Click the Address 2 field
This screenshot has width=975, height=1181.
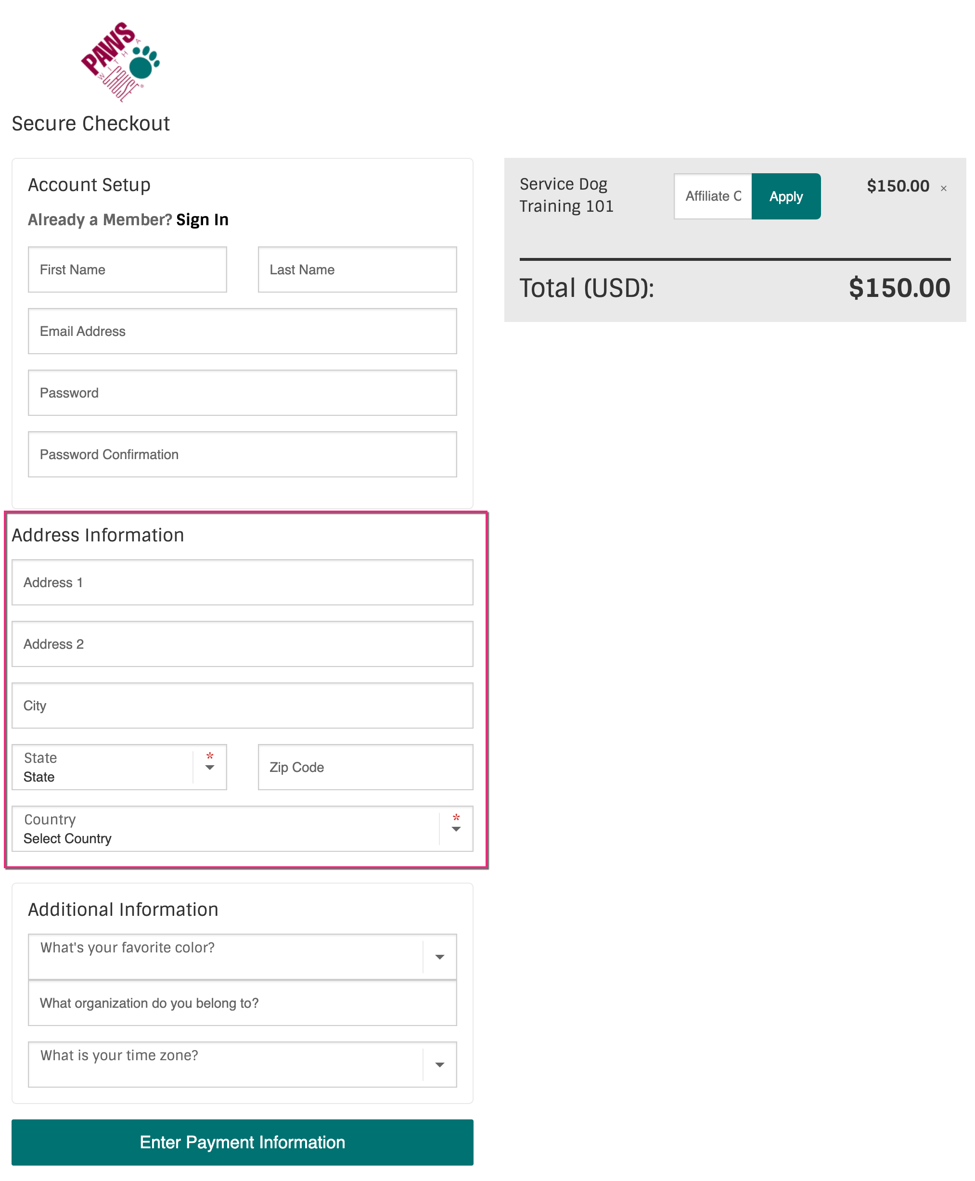click(242, 644)
